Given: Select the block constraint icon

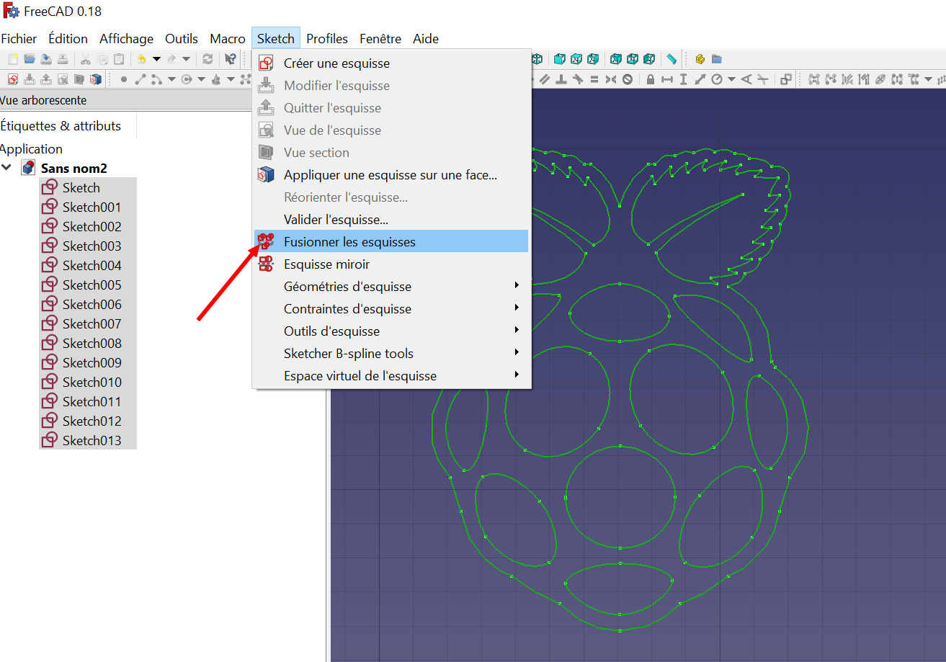Looking at the screenshot, I should 628,79.
